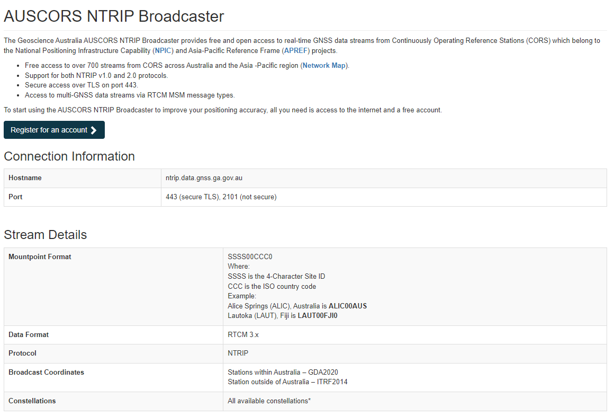614x416 pixels.
Task: Click the Station outside of Australia – ITRF2014 line
Action: 287,382
